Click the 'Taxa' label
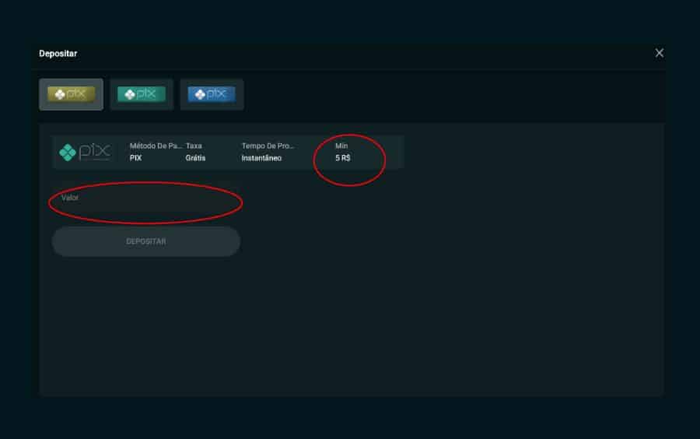700x439 pixels. [194, 146]
